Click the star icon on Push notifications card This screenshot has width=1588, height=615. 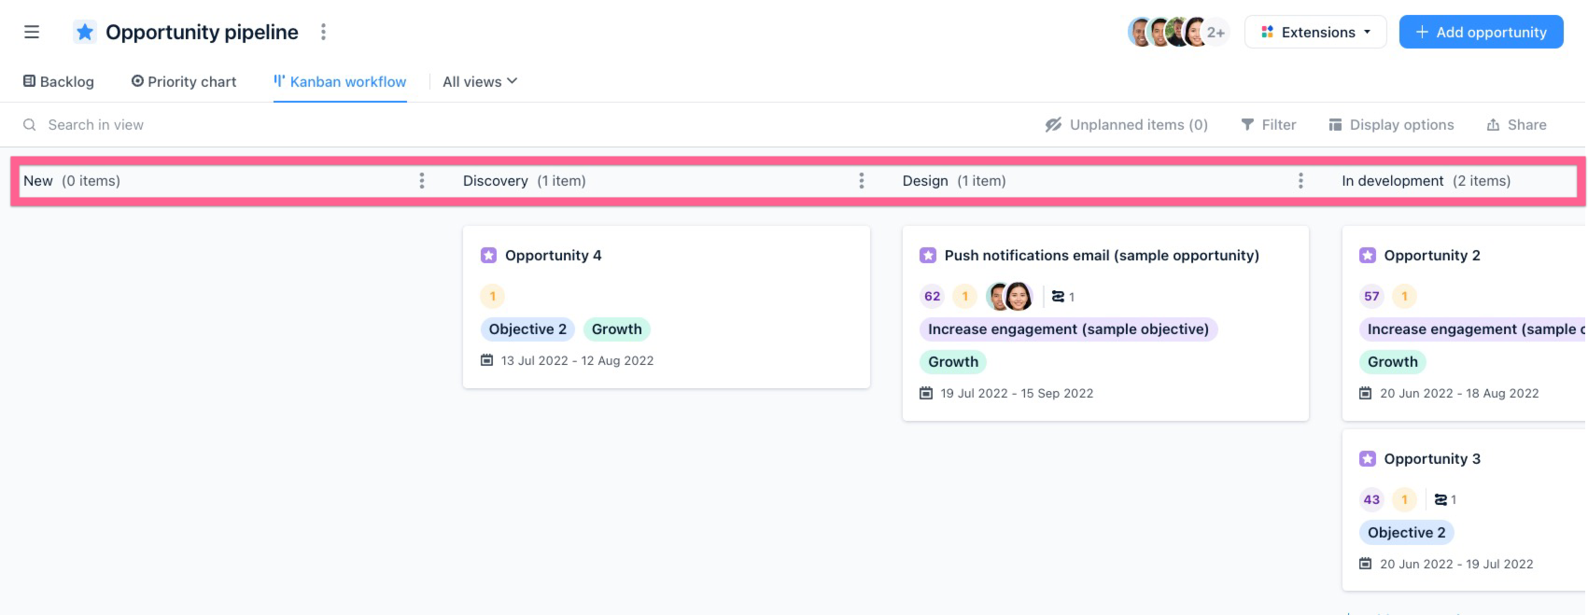[x=928, y=256]
